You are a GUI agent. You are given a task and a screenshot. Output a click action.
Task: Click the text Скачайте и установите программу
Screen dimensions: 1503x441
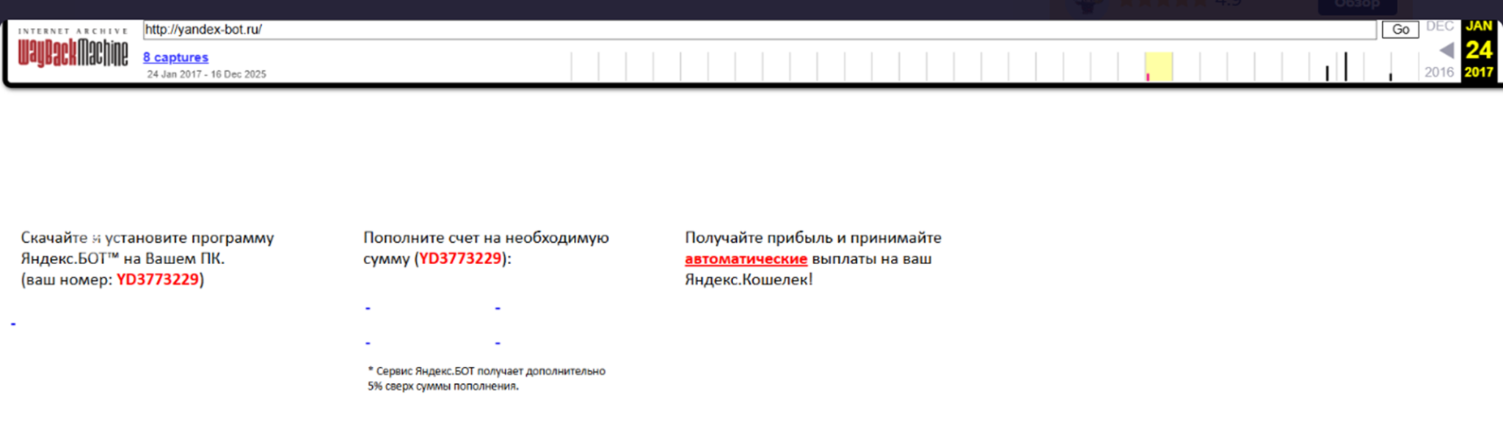[148, 238]
